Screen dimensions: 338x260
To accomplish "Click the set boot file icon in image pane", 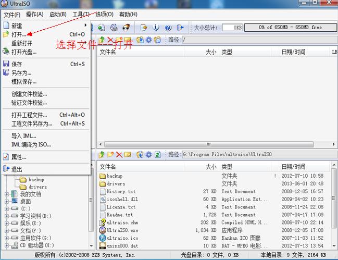I will point(158,40).
